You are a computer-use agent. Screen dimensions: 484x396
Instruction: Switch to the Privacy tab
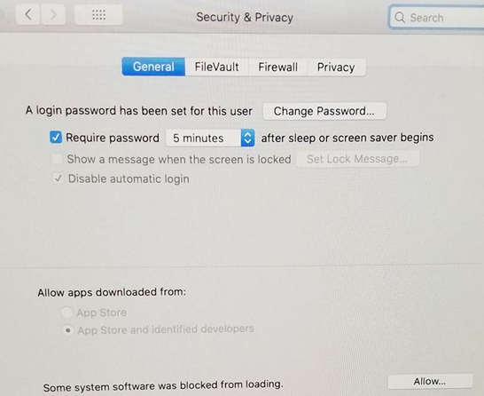pos(336,67)
